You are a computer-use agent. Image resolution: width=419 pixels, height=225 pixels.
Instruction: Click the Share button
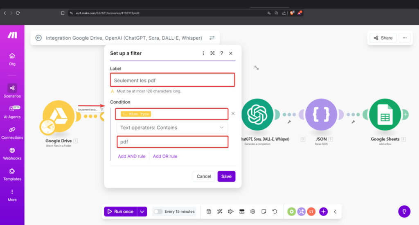(383, 38)
